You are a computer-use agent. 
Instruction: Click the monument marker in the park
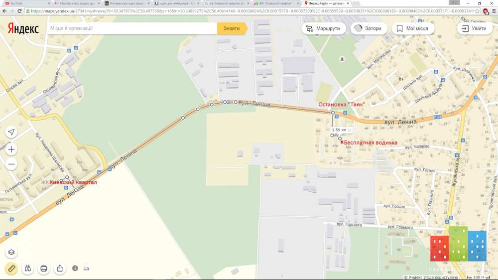pyautogui.click(x=342, y=59)
